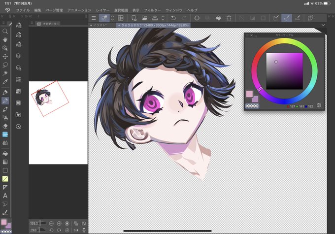Open the レイヤー menu

point(102,10)
